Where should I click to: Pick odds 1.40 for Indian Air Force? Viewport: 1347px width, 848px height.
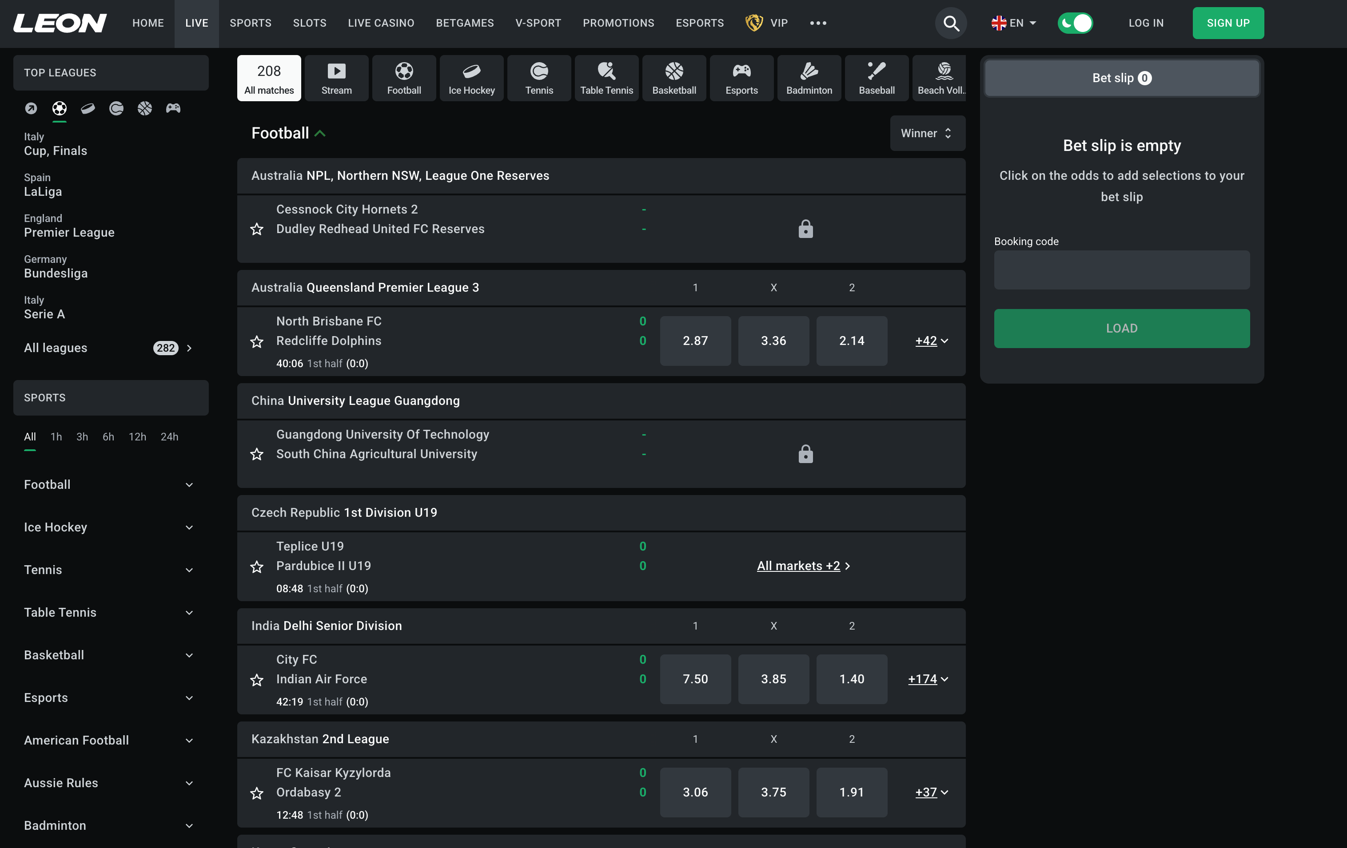pyautogui.click(x=851, y=679)
